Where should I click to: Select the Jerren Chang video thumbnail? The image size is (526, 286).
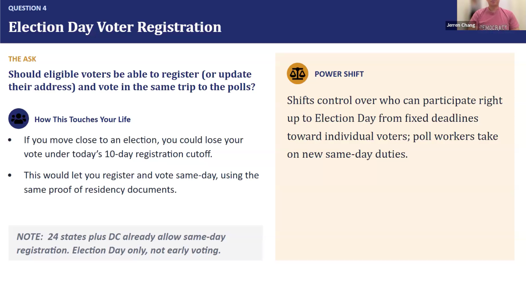(x=491, y=15)
